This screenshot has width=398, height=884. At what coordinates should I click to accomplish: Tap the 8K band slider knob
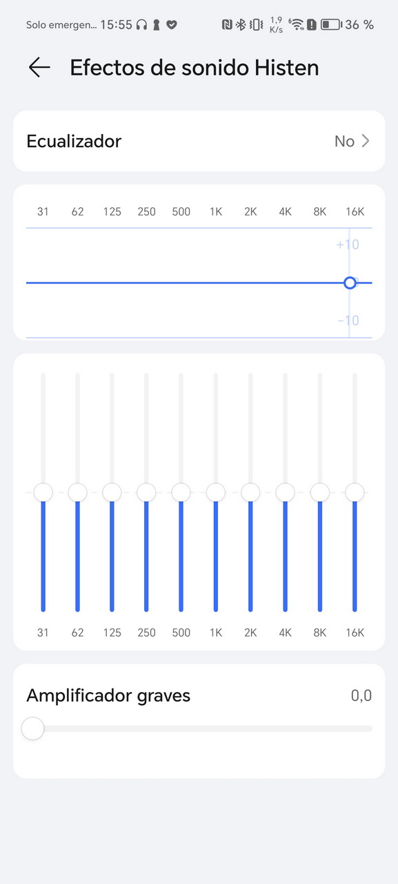[320, 492]
